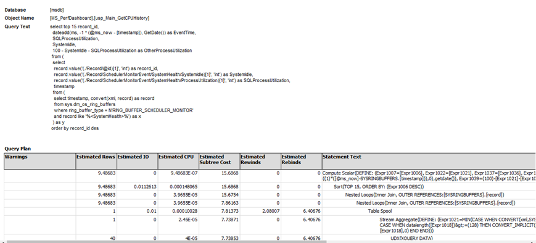The width and height of the screenshot is (536, 243).
Task: Click the 15.6754 subtree cost value
Action: coord(229,195)
